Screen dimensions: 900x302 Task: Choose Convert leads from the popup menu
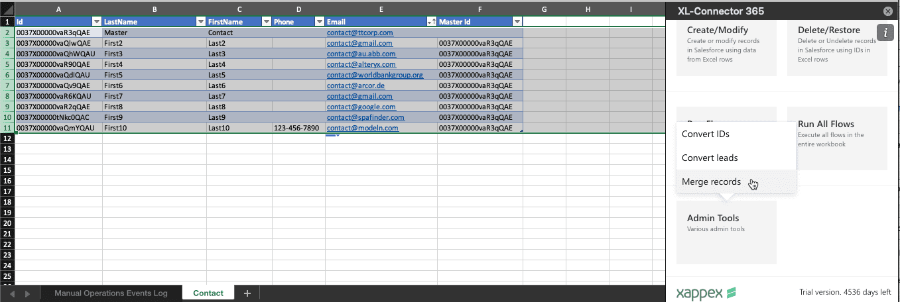tap(736, 158)
